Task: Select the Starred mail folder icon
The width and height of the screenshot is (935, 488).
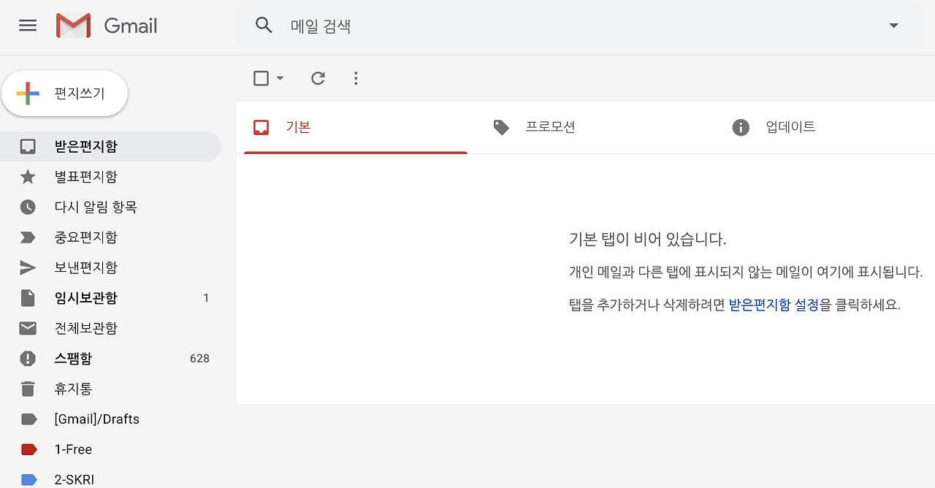Action: [x=27, y=176]
